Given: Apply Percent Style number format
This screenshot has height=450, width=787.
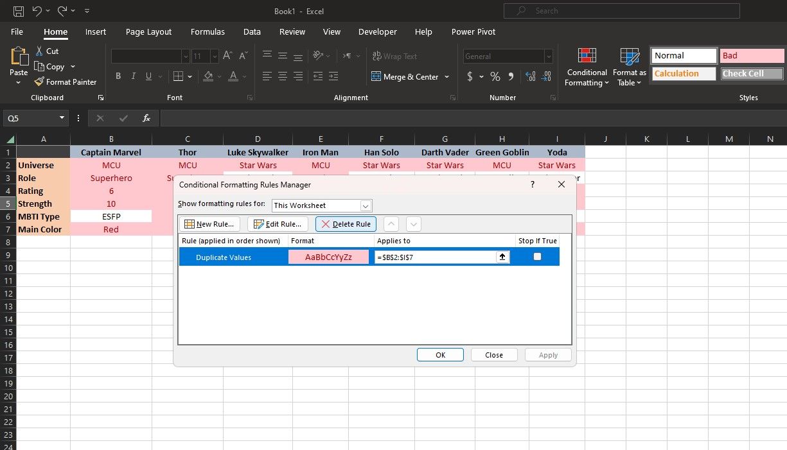Looking at the screenshot, I should (495, 76).
